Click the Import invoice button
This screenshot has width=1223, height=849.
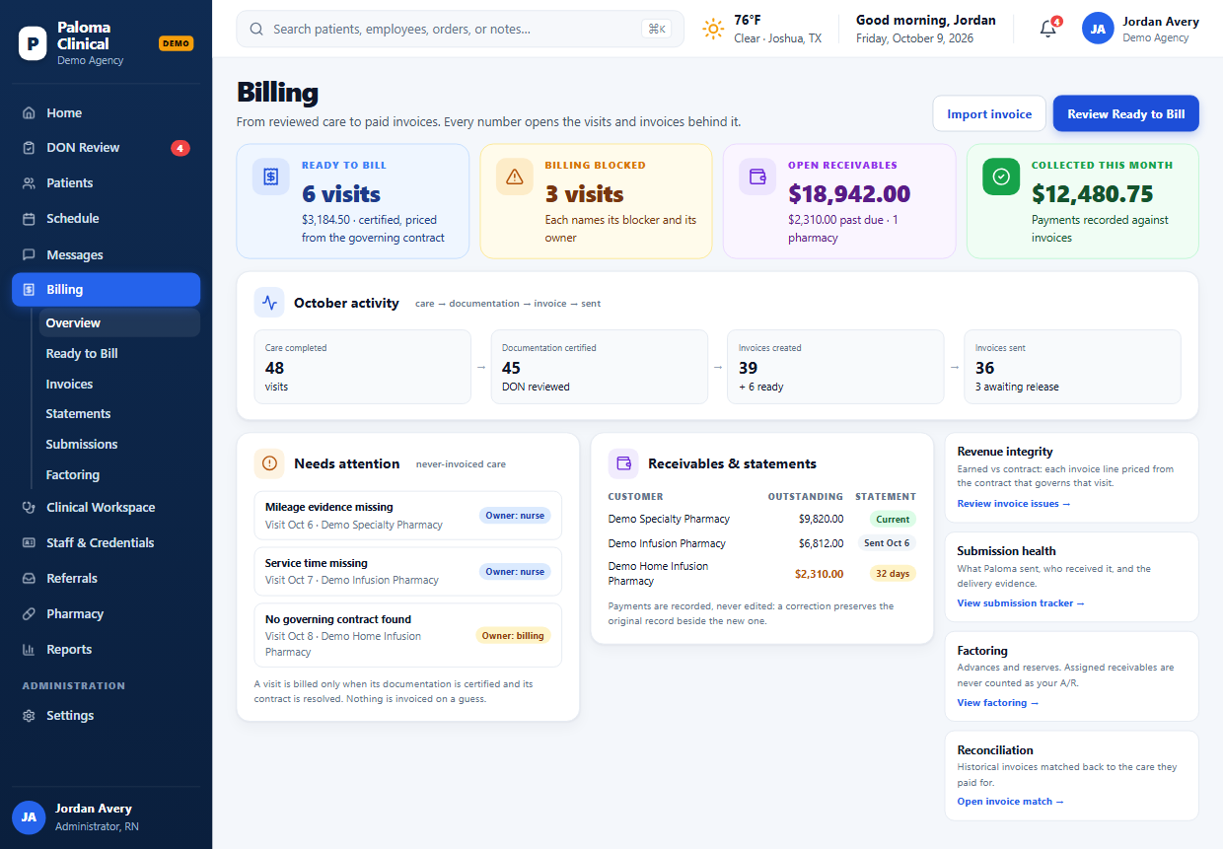[x=989, y=113]
